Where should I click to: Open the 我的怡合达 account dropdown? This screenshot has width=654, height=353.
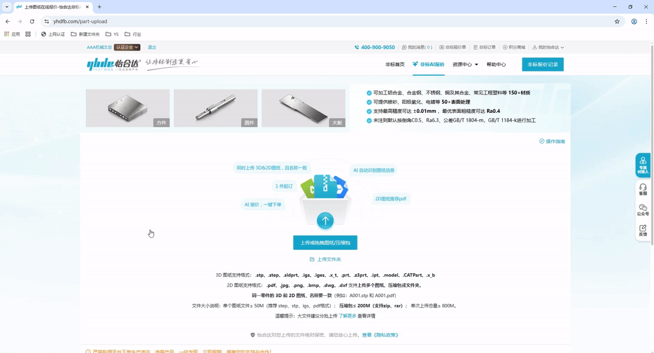pyautogui.click(x=548, y=48)
